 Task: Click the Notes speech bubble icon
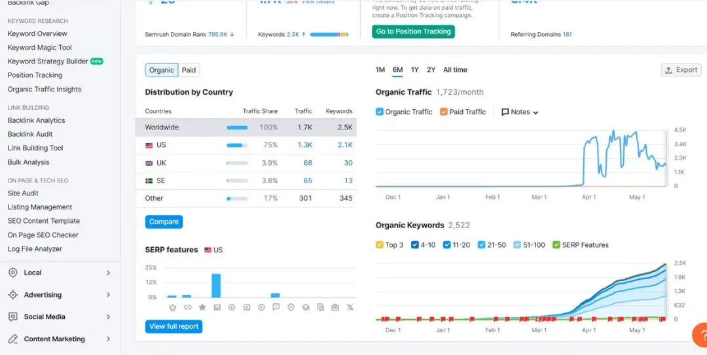(505, 112)
